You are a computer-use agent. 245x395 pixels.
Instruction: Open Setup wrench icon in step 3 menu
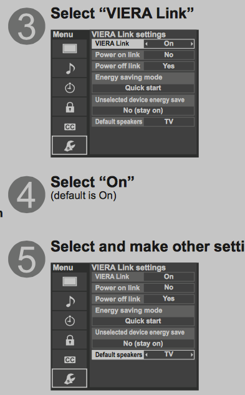click(x=70, y=146)
